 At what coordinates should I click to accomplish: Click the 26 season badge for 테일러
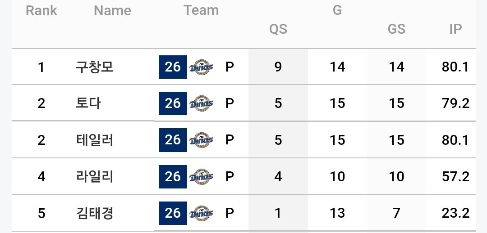[173, 140]
